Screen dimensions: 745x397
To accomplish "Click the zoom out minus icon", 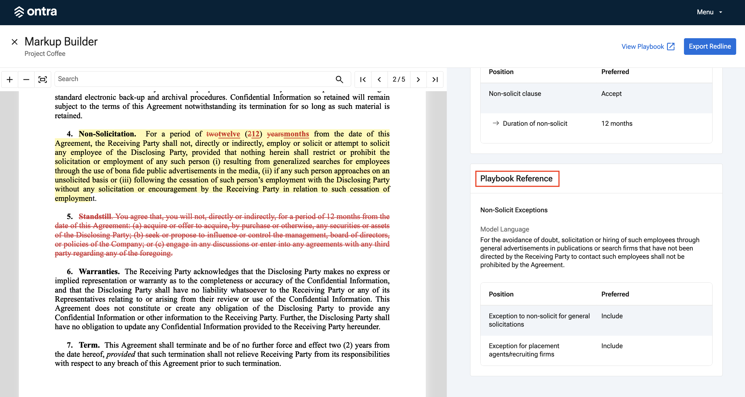I will click(26, 79).
